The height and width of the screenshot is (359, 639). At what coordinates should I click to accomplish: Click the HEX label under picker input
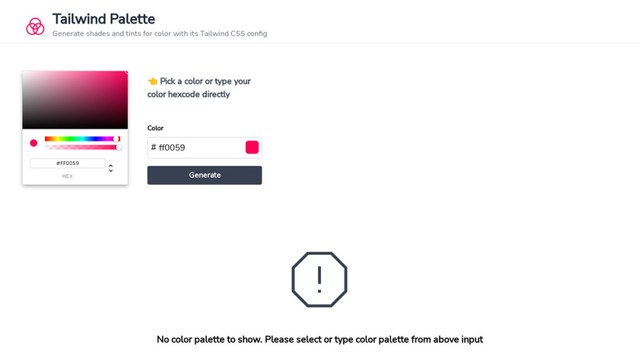coord(68,176)
